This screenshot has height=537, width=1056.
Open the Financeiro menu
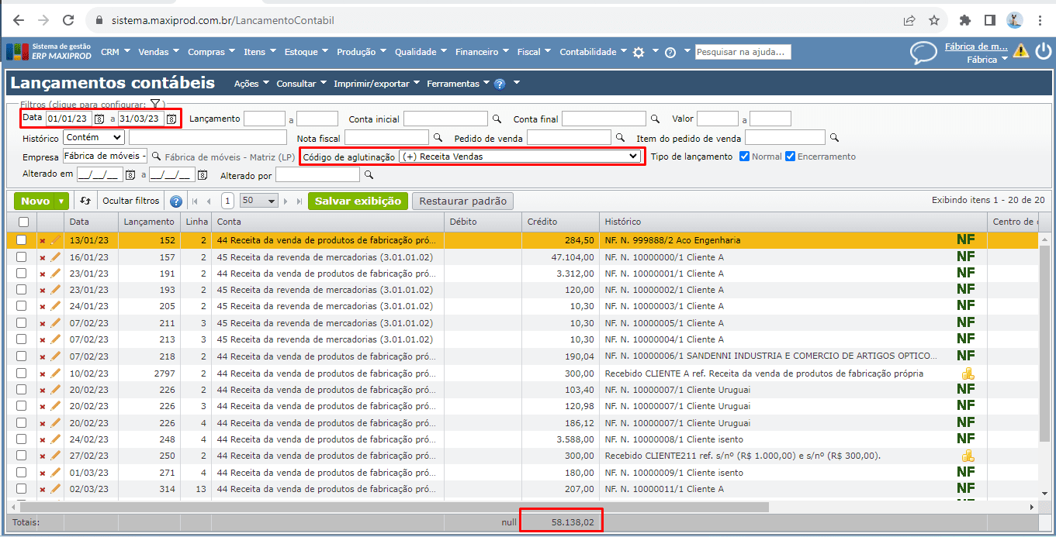(481, 52)
